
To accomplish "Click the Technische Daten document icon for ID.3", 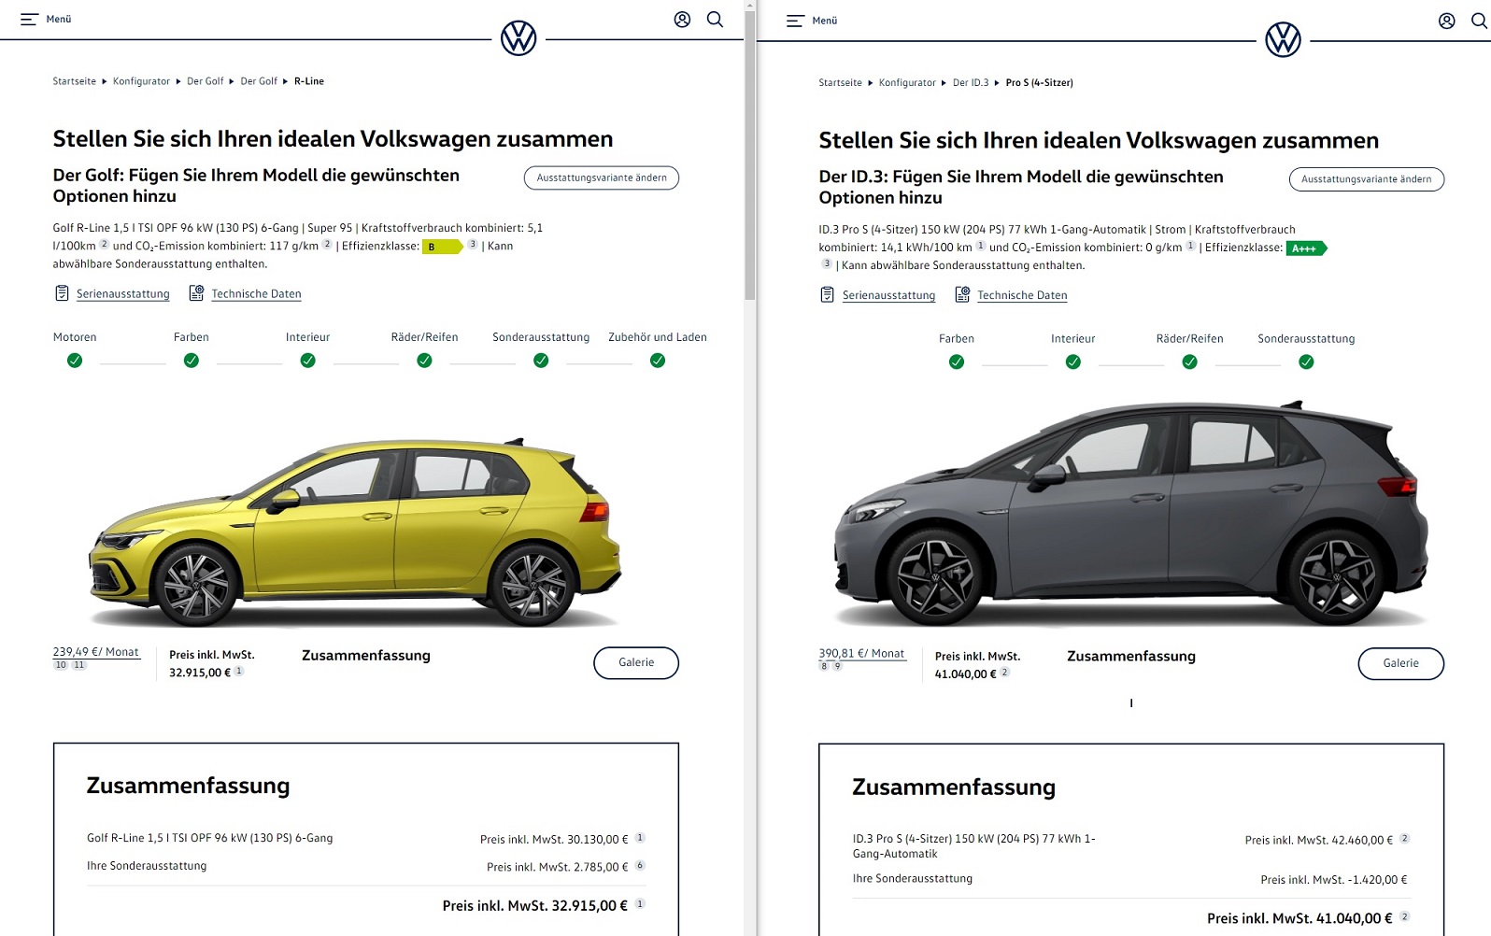I will [x=962, y=295].
